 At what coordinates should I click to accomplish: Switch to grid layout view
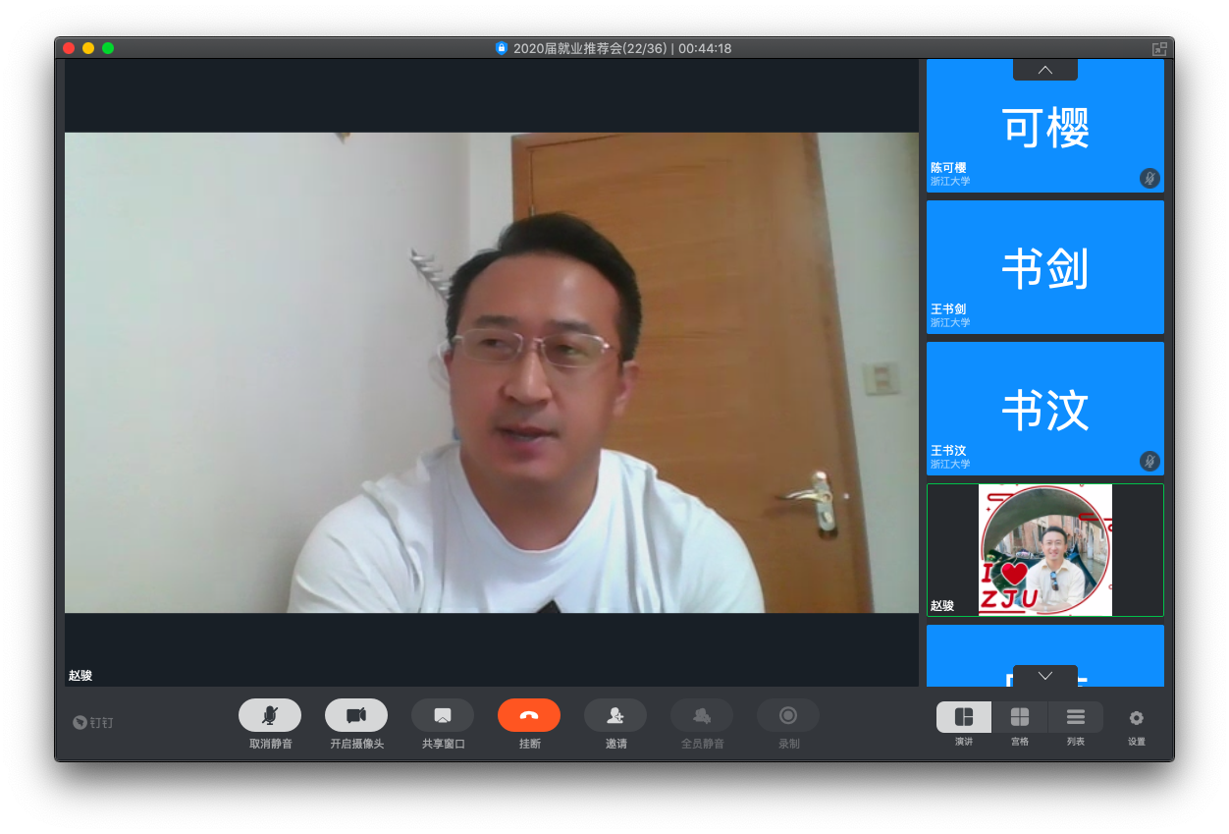1020,717
